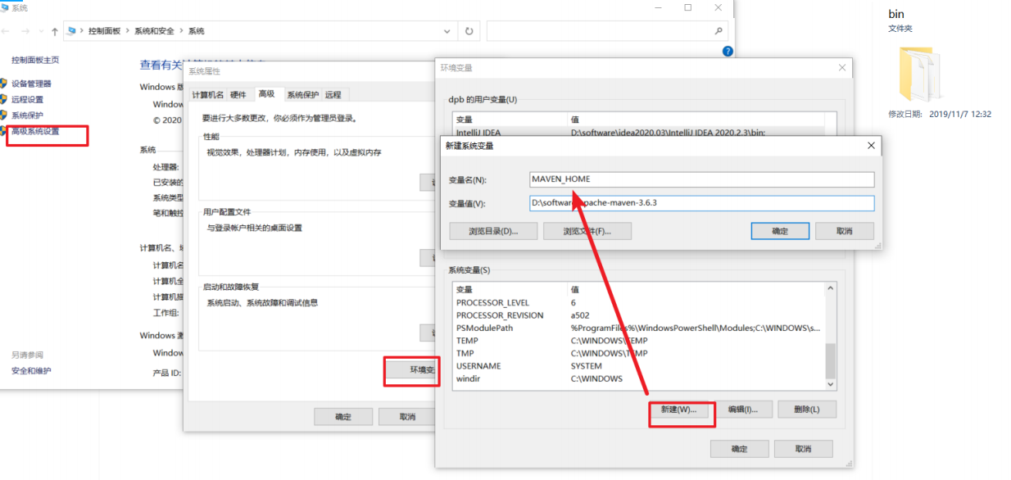Click the up-folder arrow in address bar
Screen dimensions: 1011x480
click(55, 31)
